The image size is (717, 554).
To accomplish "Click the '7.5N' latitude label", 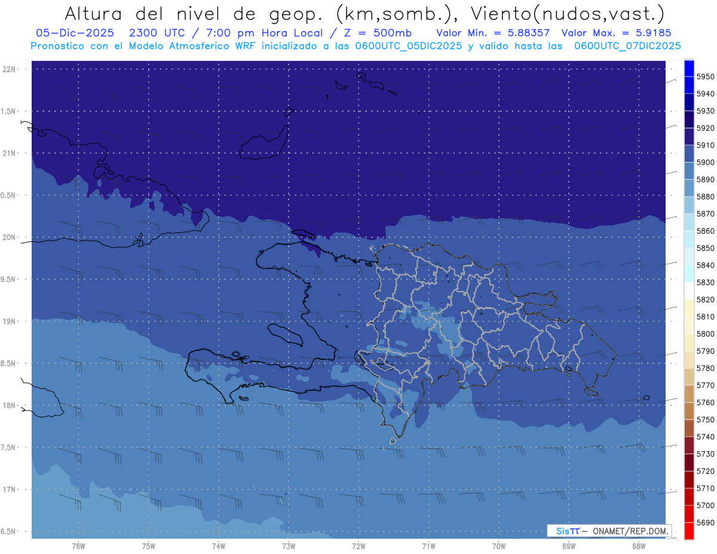I will [x=9, y=448].
